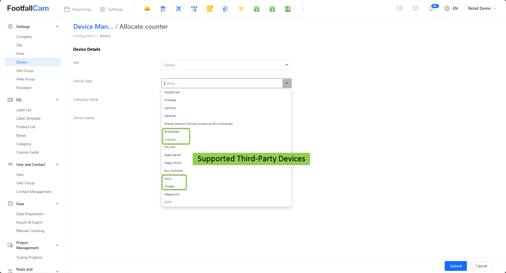The height and width of the screenshot is (273, 506).
Task: Choose FFC Mini from device type list
Action: tap(226, 147)
